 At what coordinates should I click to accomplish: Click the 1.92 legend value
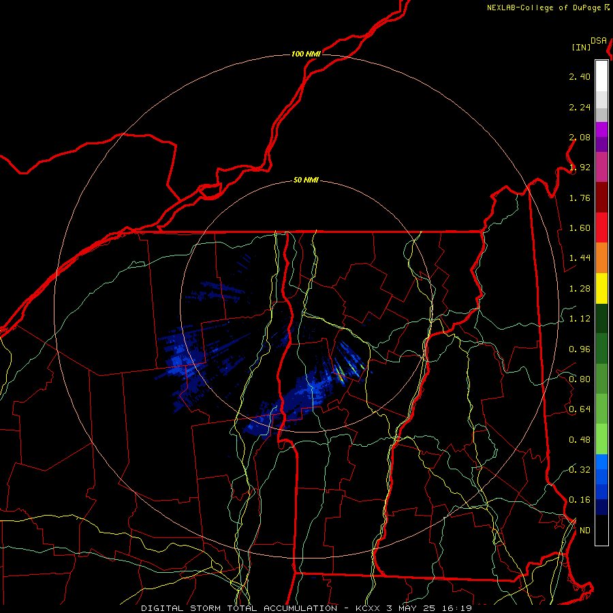click(580, 168)
